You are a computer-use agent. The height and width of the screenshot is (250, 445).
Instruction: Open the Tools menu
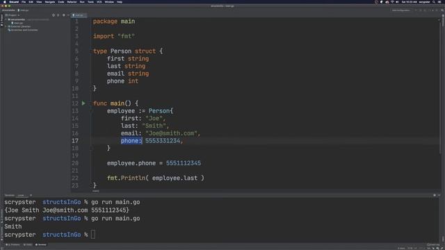click(x=90, y=1)
